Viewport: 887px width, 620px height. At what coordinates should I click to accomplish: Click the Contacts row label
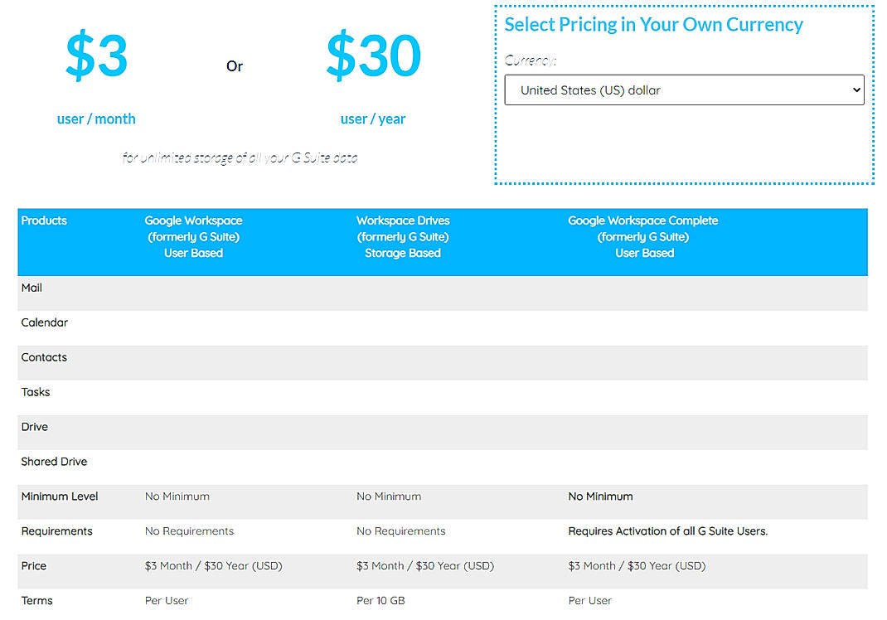tap(44, 357)
